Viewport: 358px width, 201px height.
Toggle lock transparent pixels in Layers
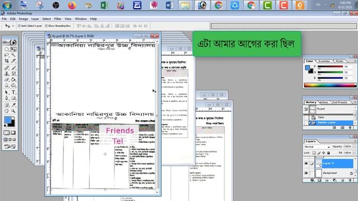[314, 152]
